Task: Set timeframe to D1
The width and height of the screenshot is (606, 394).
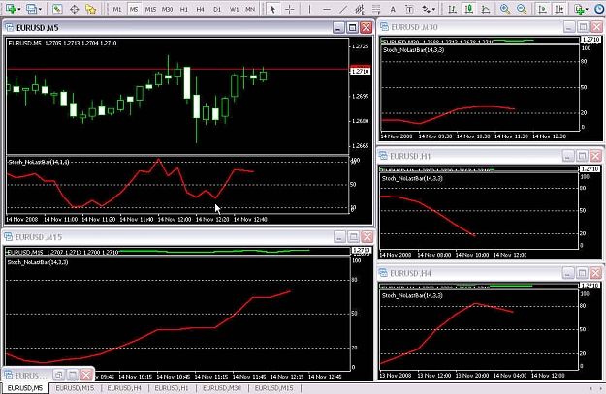Action: pos(217,9)
